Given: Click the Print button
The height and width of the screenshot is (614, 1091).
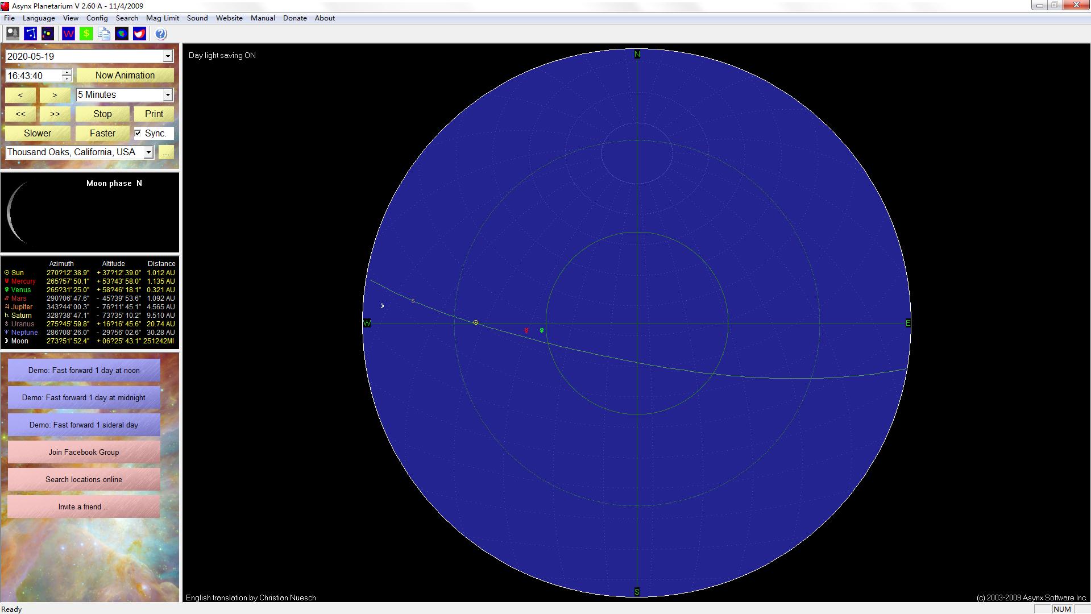Looking at the screenshot, I should [154, 114].
